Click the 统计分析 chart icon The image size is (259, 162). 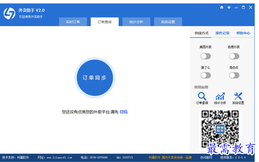click(220, 96)
